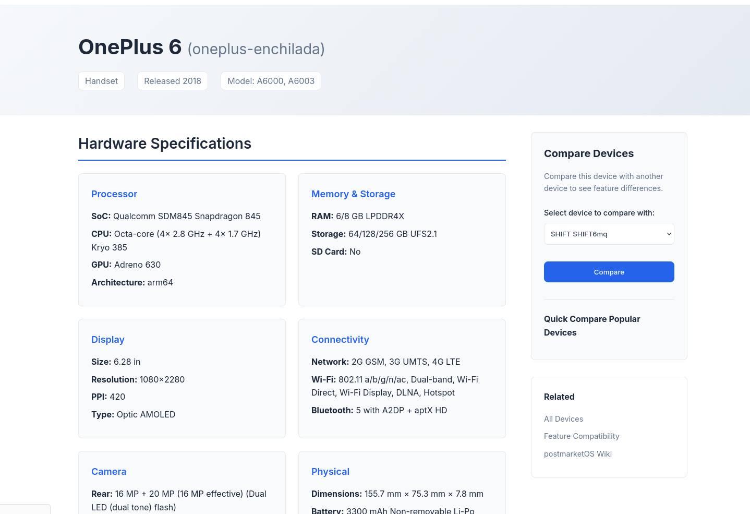
Task: Select the Size: 6.28 in line
Action: pyautogui.click(x=116, y=362)
